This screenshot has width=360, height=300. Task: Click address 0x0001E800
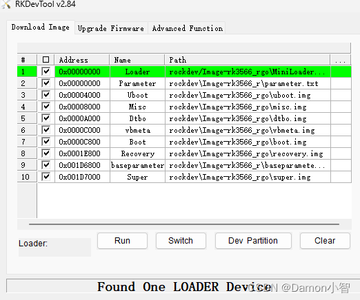(82, 153)
